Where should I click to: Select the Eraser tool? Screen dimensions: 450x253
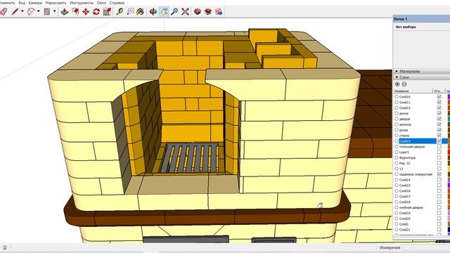pyautogui.click(x=4, y=12)
